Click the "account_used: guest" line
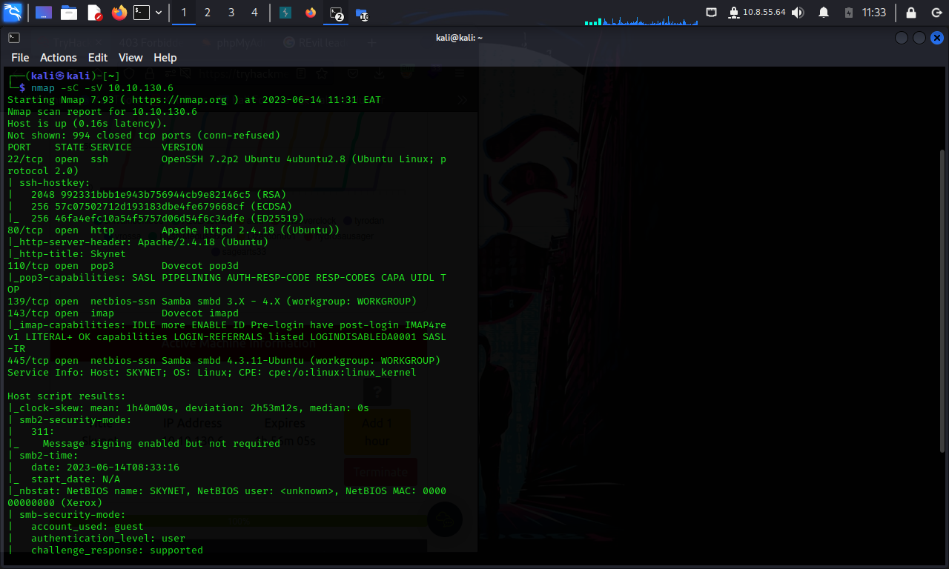 [x=87, y=527]
